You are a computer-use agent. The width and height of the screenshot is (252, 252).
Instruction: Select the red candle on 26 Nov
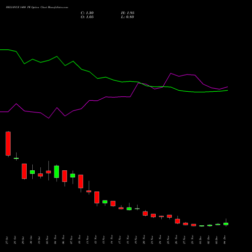tap(177, 221)
